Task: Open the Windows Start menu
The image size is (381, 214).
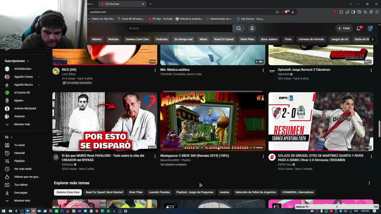Action: coord(4,211)
